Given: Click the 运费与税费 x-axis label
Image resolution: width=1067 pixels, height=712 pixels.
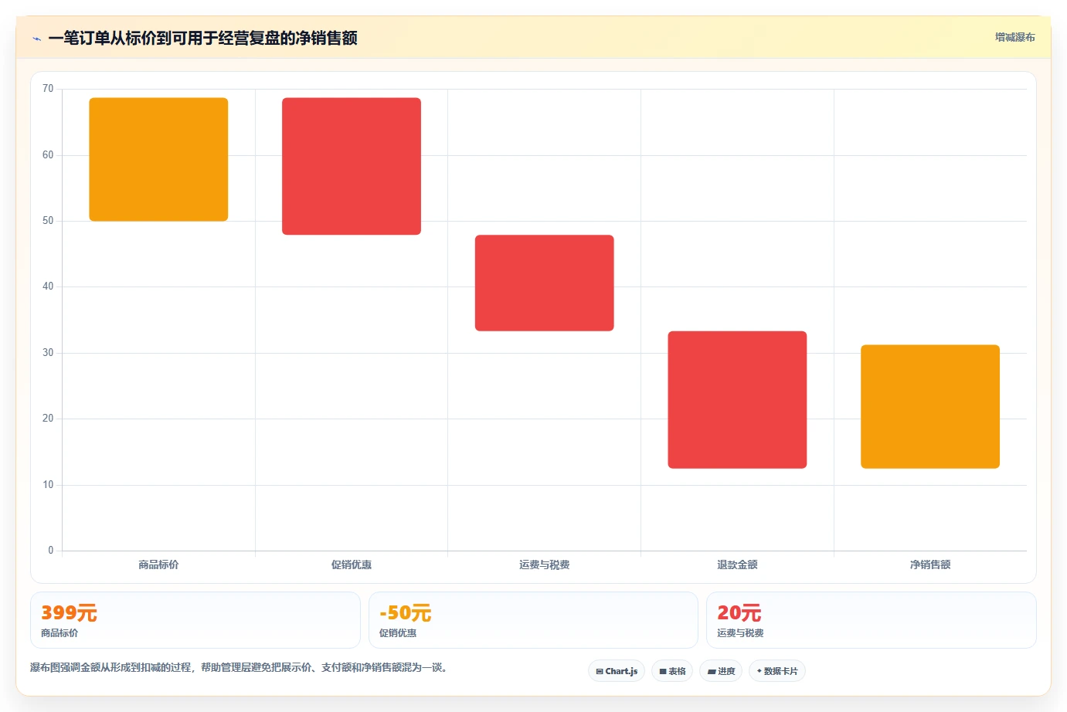Looking at the screenshot, I should tap(545, 565).
